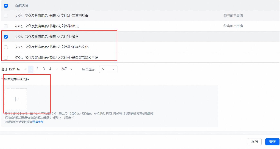The width and height of the screenshot is (280, 149).
Task: Toggle the header select-all checkbox
Action: tap(6, 6)
